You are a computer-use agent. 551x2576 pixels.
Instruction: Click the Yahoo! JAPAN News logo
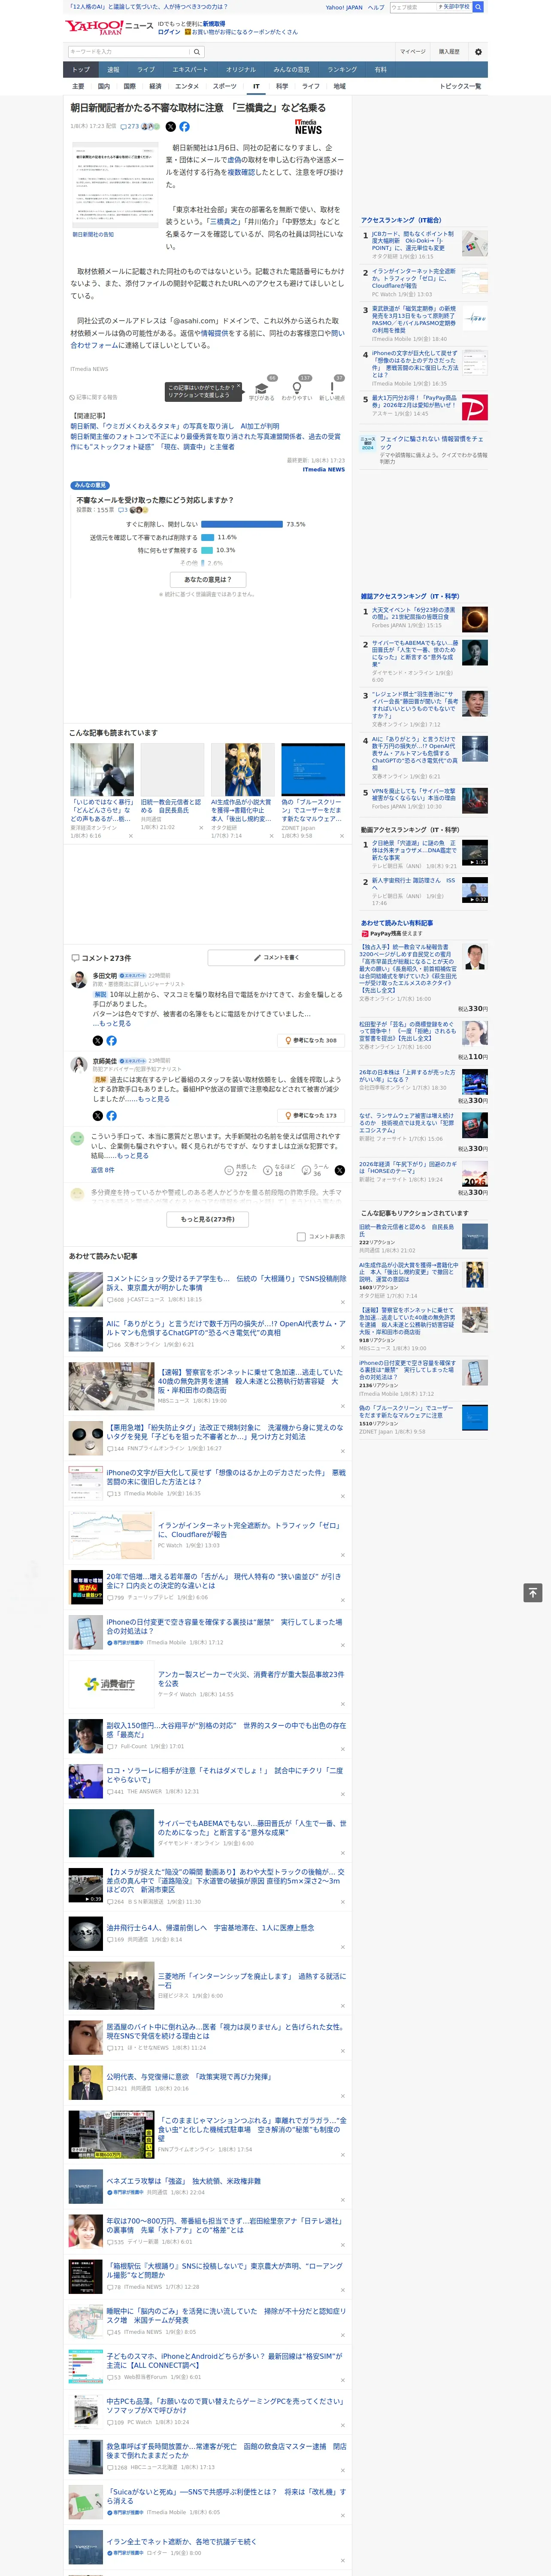[109, 27]
